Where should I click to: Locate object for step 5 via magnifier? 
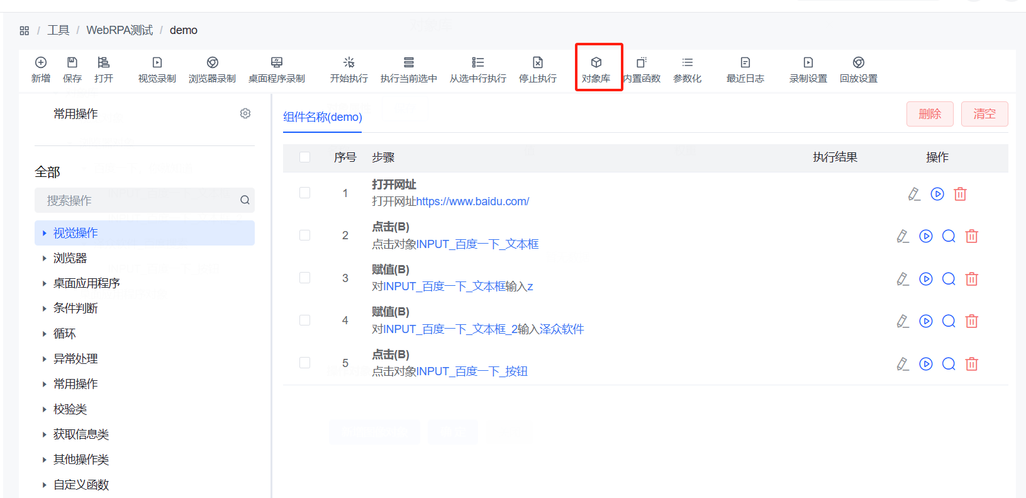(949, 364)
